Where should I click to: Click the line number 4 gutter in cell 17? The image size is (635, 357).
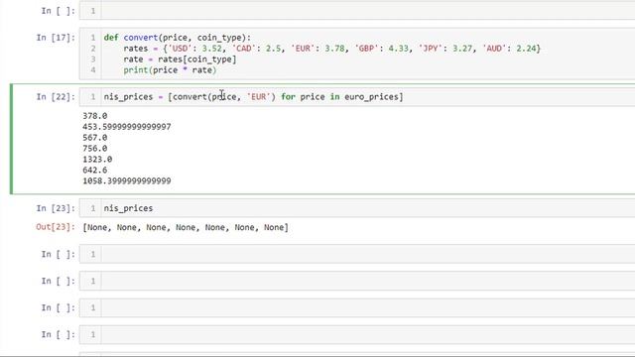(x=92, y=70)
